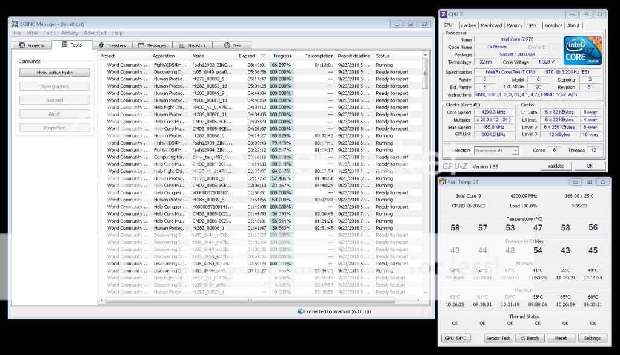This screenshot has height=355, width=620.
Task: Click the CPU-Z title bar Z icon
Action: 444,14
